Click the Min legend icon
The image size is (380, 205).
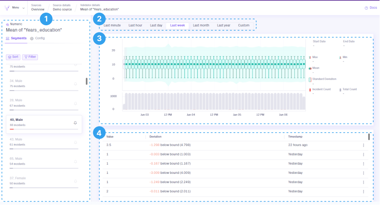click(x=340, y=58)
